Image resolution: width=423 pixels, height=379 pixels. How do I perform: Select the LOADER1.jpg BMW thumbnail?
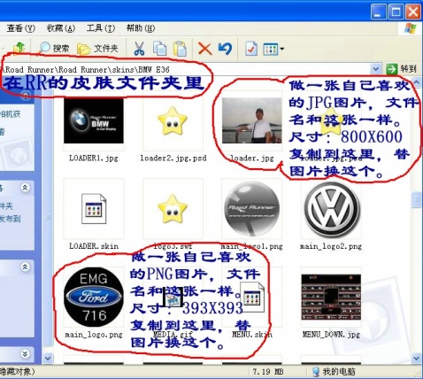tap(94, 120)
